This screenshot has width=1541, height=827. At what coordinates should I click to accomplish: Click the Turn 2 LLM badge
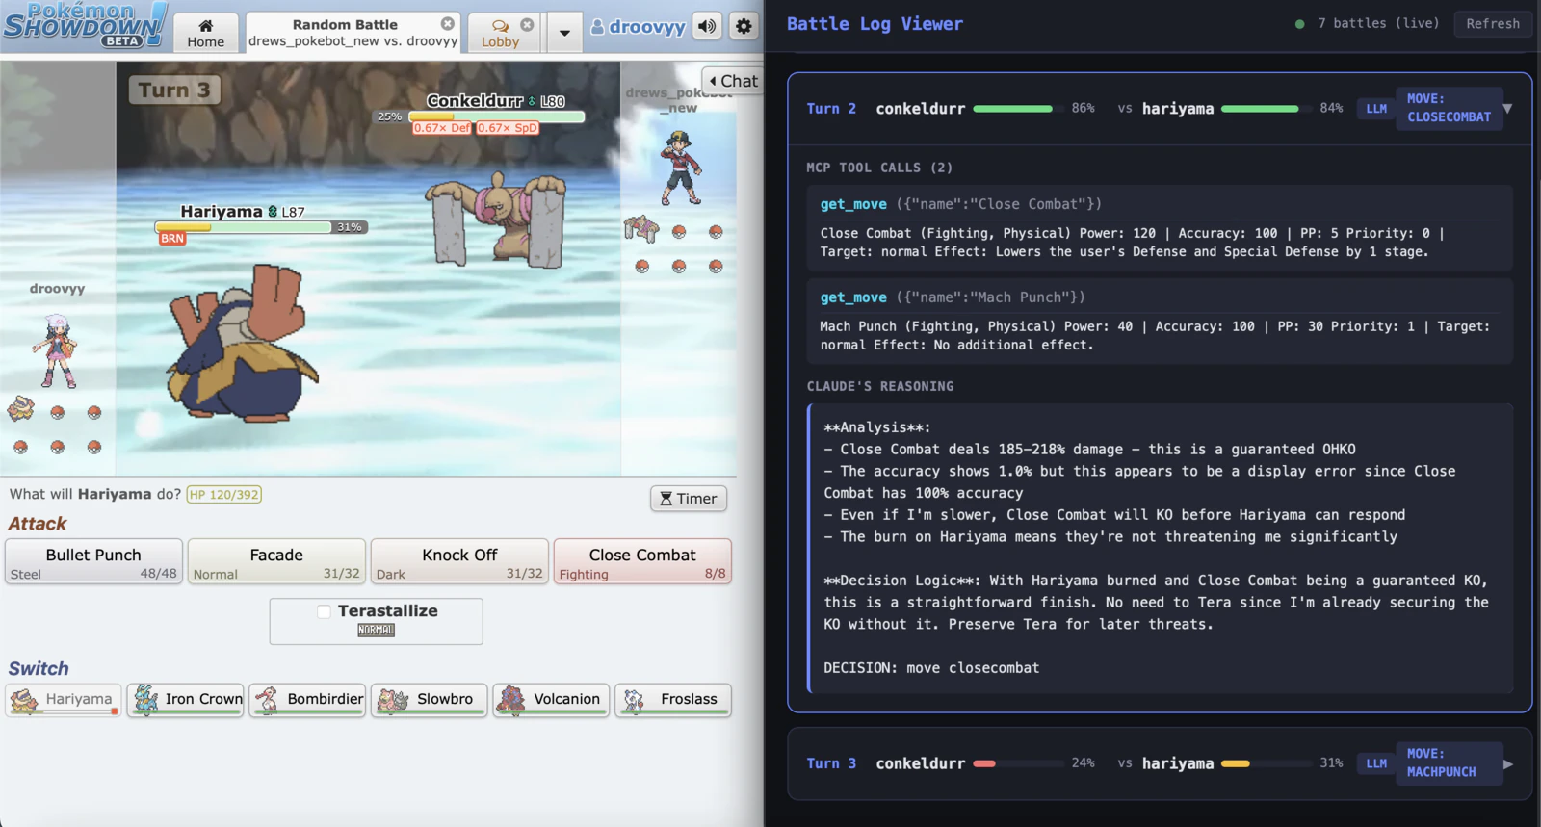point(1376,108)
